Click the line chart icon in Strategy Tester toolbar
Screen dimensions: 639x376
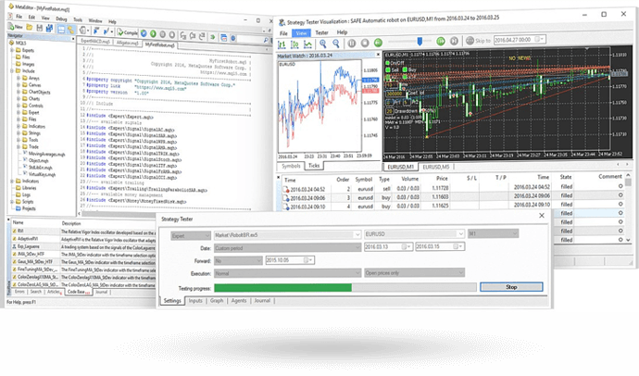(x=308, y=44)
